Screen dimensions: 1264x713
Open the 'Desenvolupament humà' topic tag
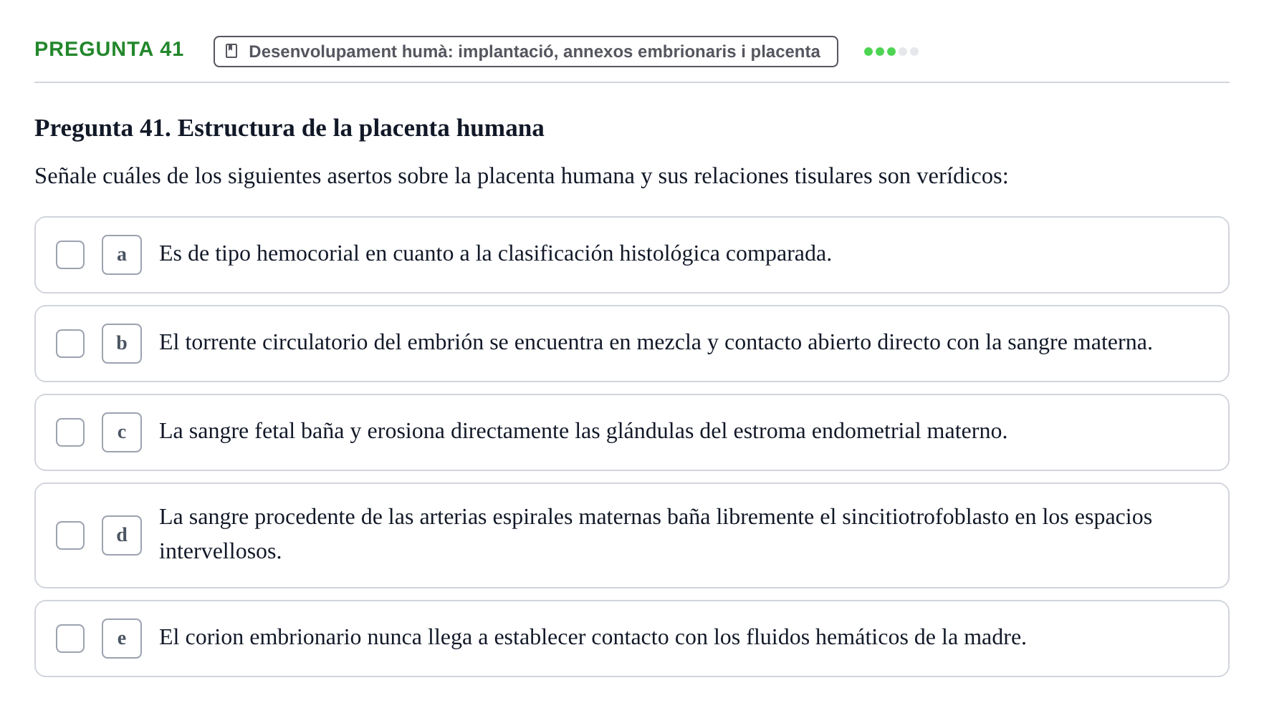point(526,52)
